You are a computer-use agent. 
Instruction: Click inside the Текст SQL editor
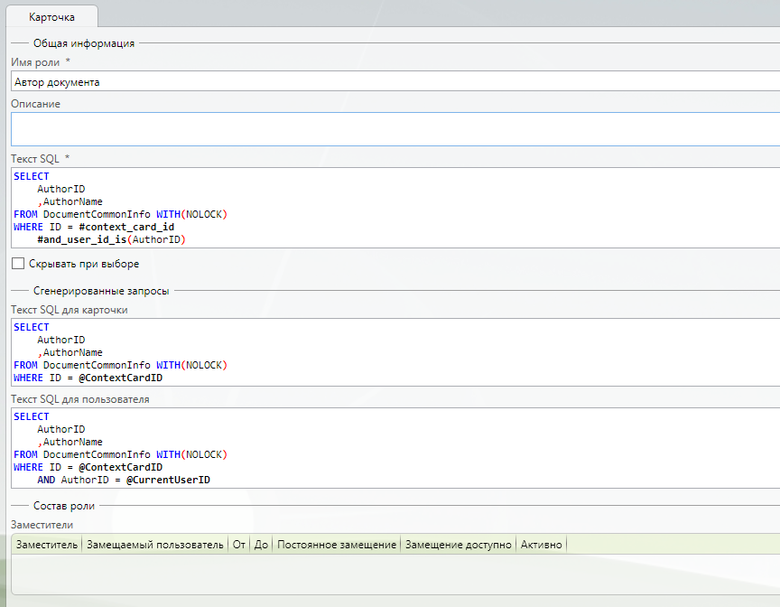point(394,208)
